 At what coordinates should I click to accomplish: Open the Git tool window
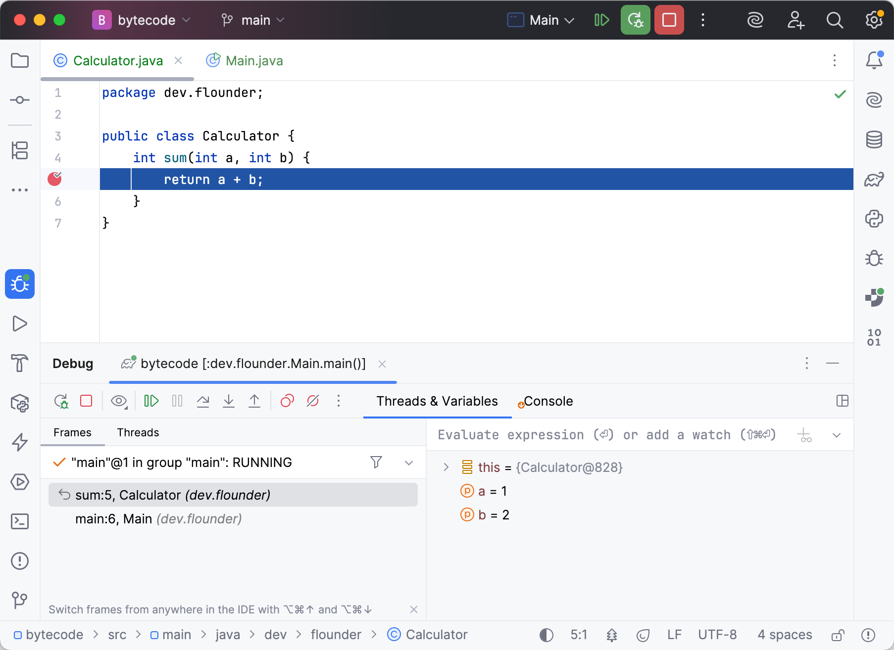point(20,601)
